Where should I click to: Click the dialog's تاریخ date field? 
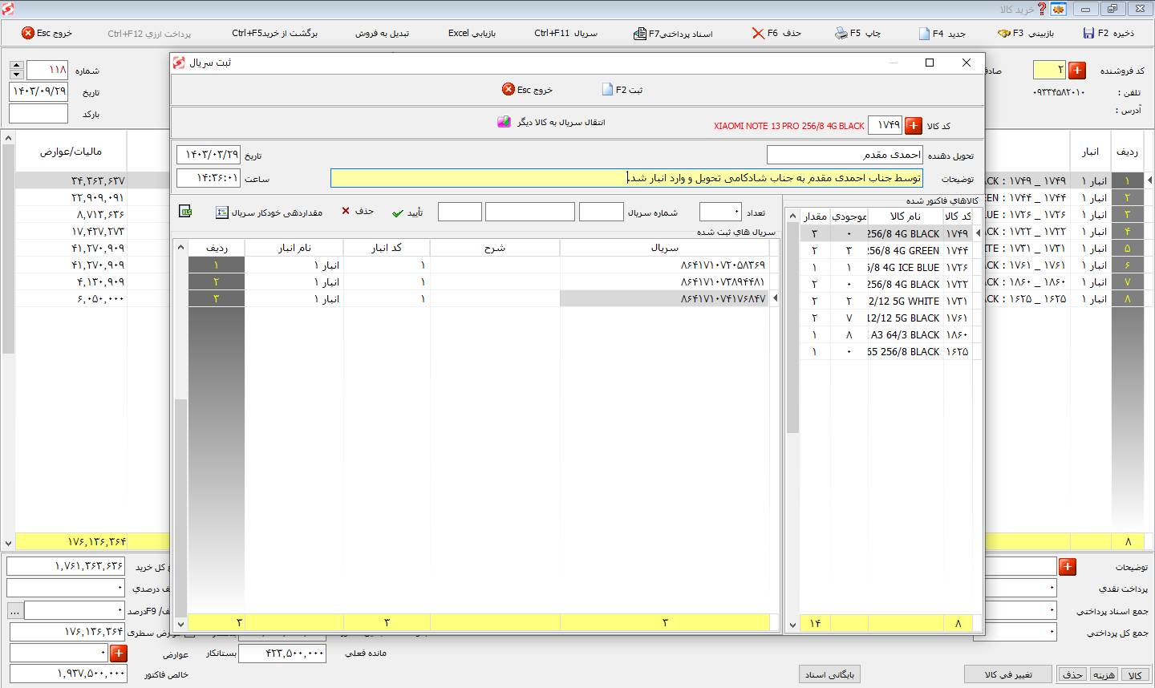pyautogui.click(x=209, y=154)
